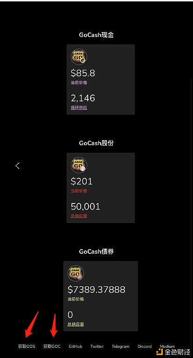193x358 pixels.
Task: Open the GitHub footer link
Action: [x=76, y=346]
